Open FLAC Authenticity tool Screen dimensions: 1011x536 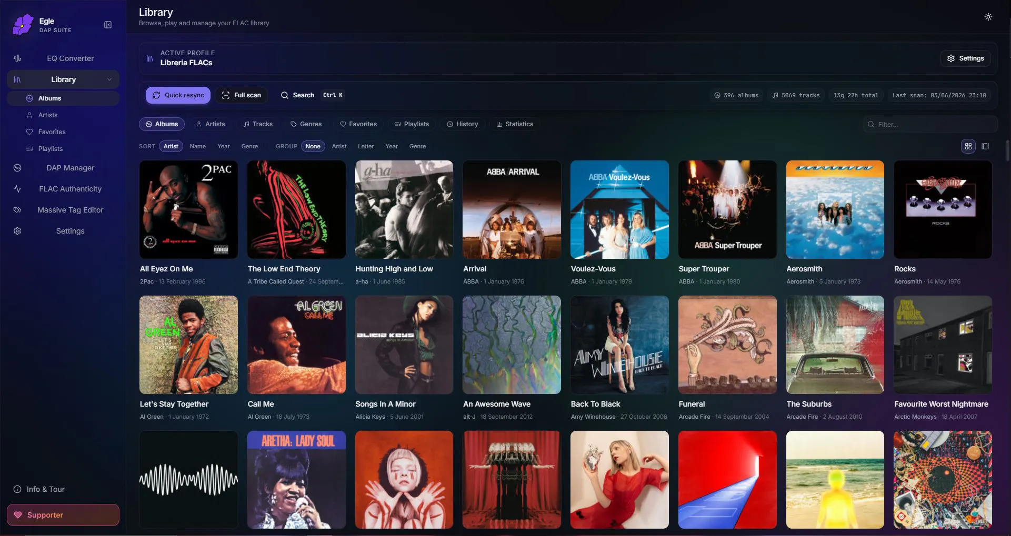coord(63,189)
